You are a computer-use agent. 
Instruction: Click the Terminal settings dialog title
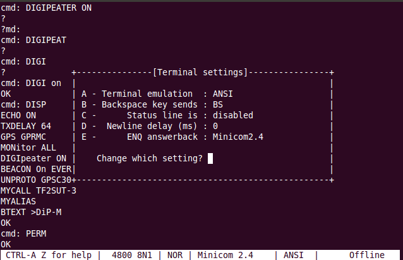tap(200, 73)
